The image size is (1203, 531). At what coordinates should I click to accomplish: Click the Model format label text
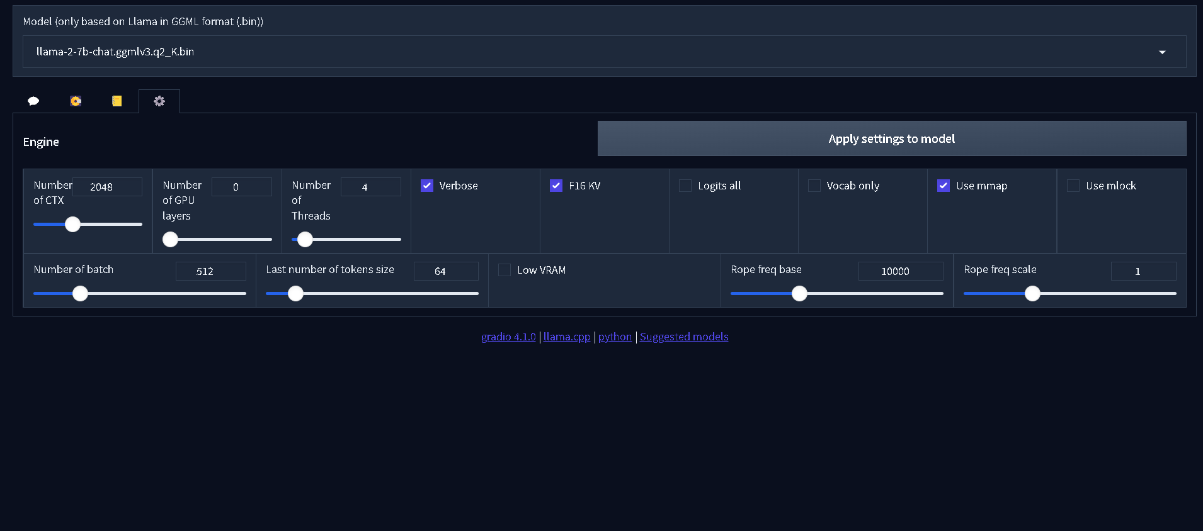143,21
